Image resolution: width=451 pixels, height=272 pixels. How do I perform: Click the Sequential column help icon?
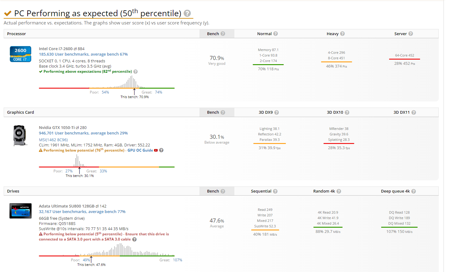(x=275, y=191)
